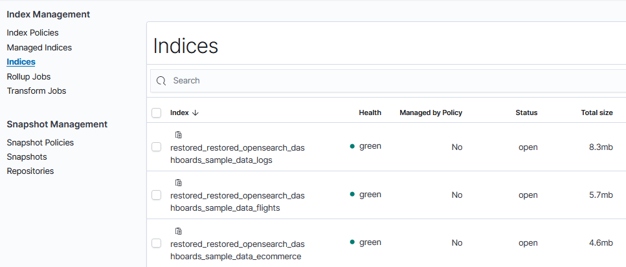Open Snapshot Policies page
This screenshot has width=626, height=267.
coord(40,143)
